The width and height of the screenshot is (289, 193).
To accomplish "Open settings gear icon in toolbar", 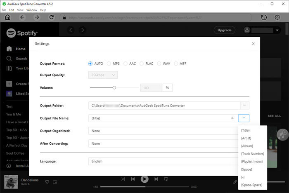I will pyautogui.click(x=277, y=17).
